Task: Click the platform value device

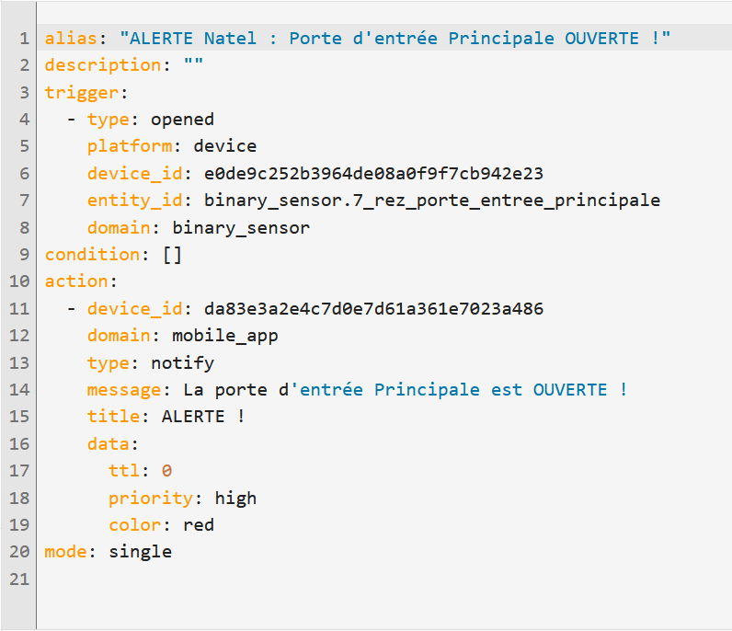Action: coord(225,146)
